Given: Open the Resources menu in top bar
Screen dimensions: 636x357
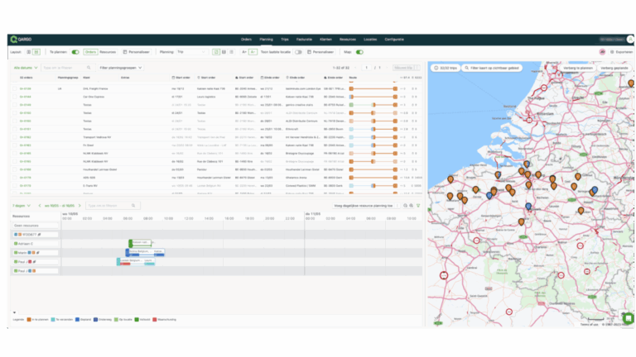Looking at the screenshot, I should pos(348,40).
